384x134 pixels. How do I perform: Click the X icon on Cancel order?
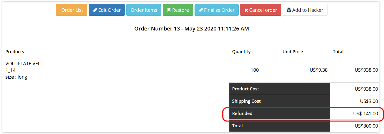(246, 10)
